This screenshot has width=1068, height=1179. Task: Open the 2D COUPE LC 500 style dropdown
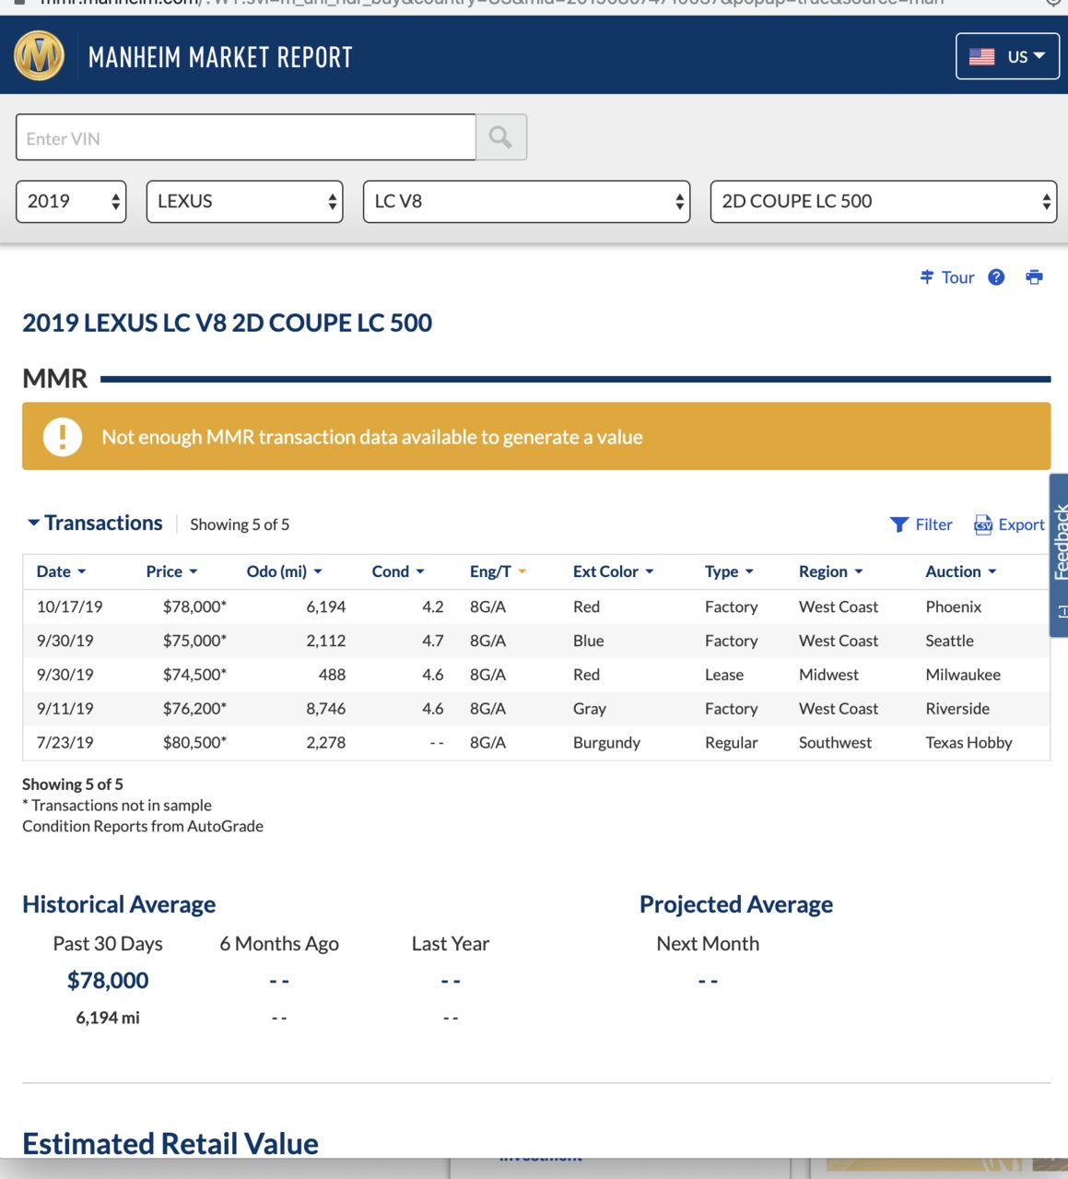[x=883, y=201]
